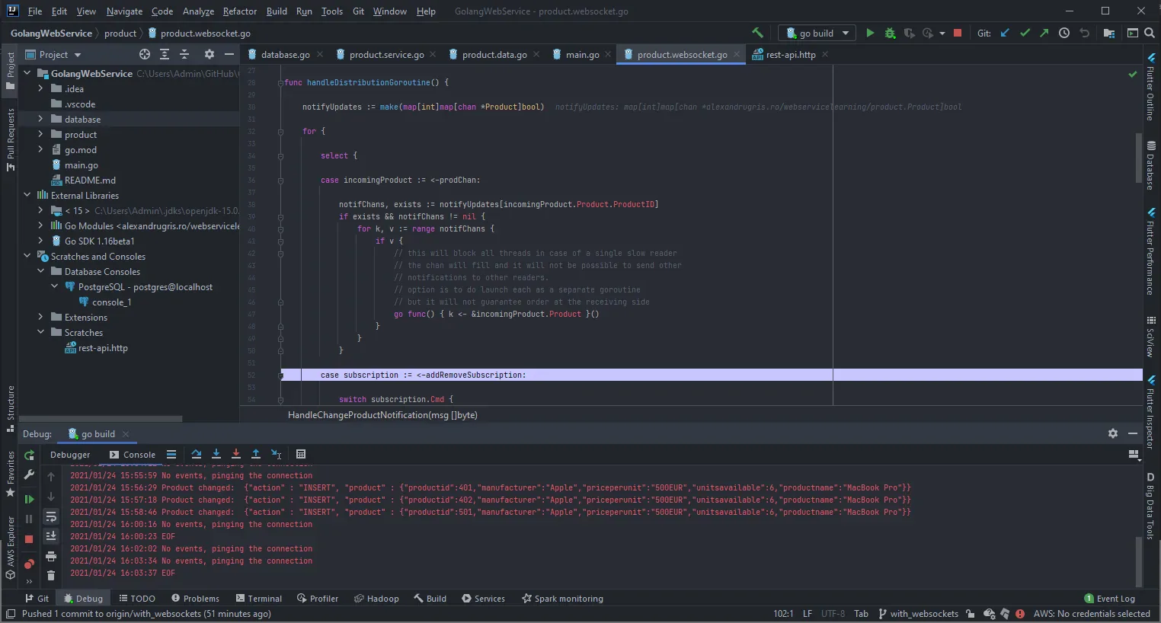Viewport: 1161px width, 623px height.
Task: Clear the console with the trash icon
Action: coord(51,576)
